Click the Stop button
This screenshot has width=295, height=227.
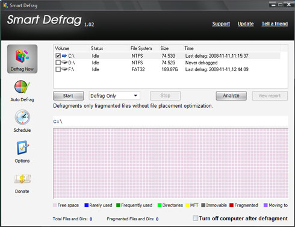coord(165,96)
